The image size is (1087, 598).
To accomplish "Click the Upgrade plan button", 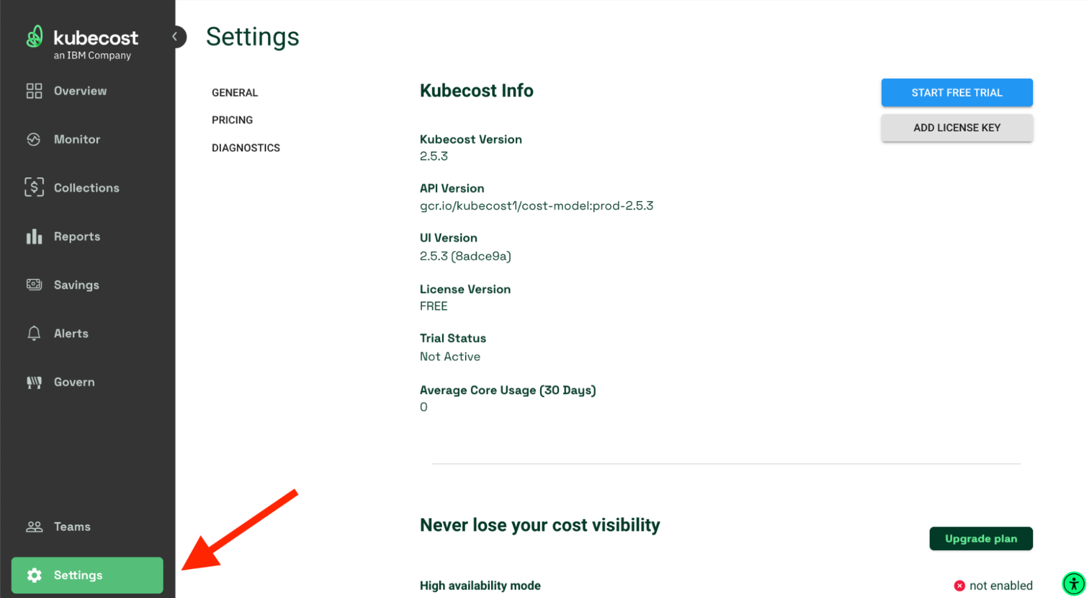I will [x=981, y=539].
